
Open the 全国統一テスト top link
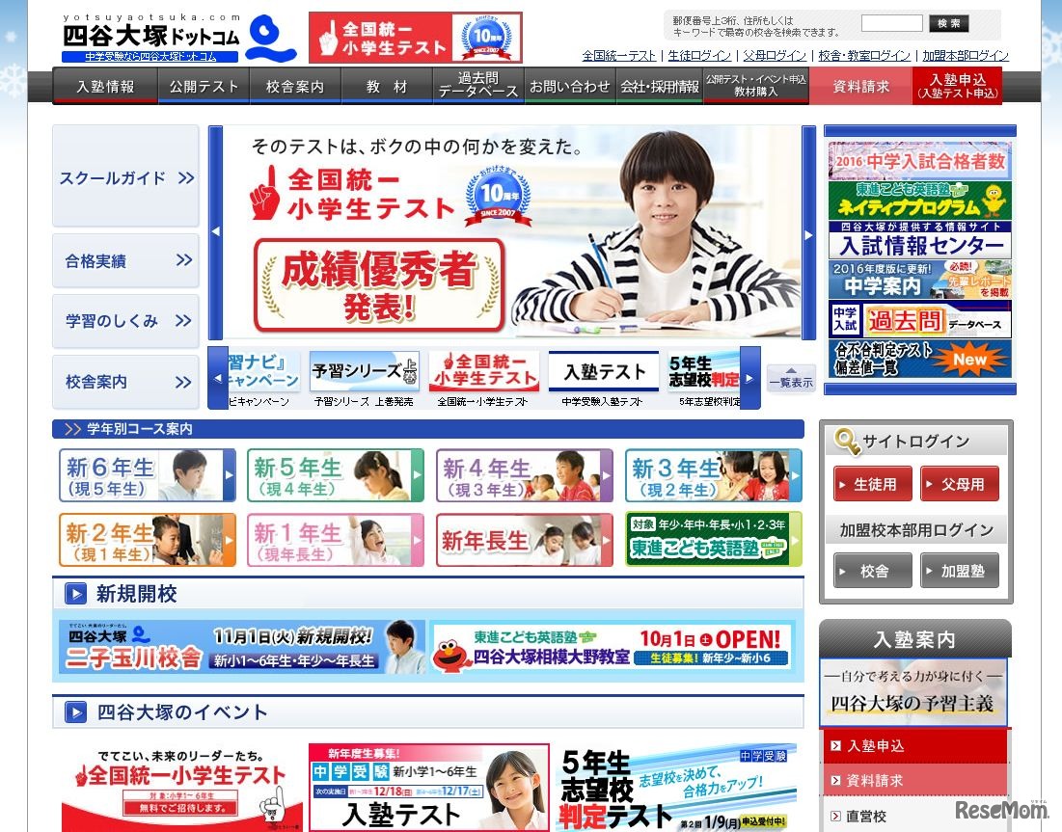[619, 56]
